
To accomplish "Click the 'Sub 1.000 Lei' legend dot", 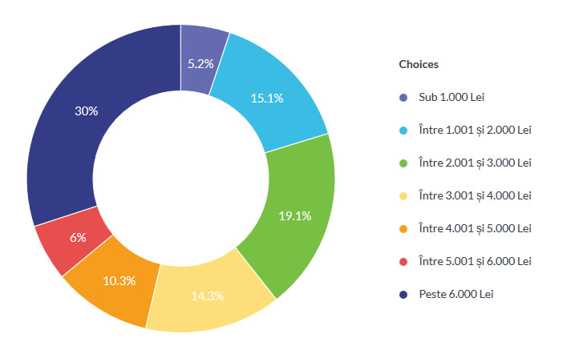I will tap(403, 98).
